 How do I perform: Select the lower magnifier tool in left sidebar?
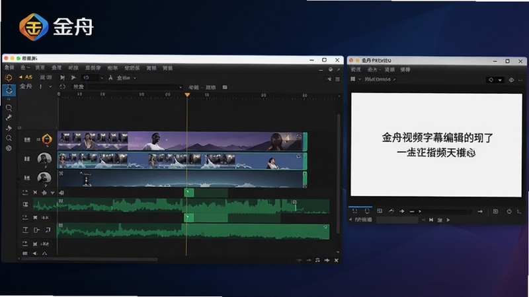9,138
